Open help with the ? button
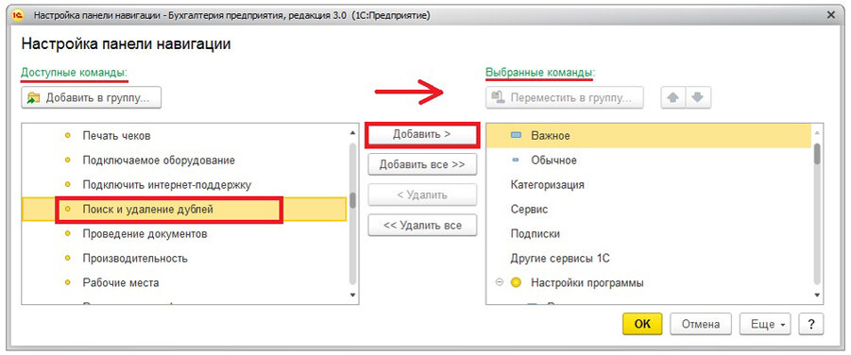851x355 pixels. coord(811,324)
